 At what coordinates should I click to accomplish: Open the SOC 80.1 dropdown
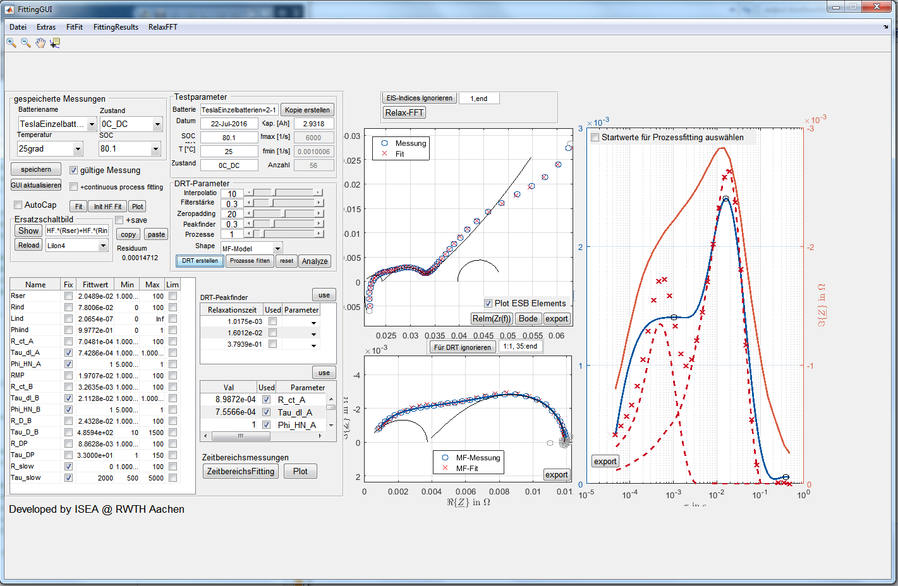tap(155, 149)
